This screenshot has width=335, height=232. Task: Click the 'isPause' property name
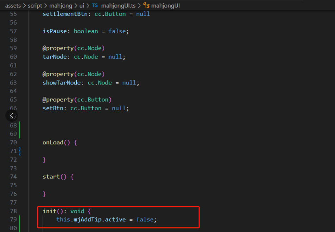(x=55, y=31)
